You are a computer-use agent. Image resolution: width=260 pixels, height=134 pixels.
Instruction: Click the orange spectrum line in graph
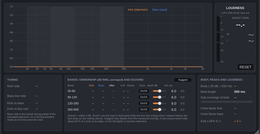108,66
